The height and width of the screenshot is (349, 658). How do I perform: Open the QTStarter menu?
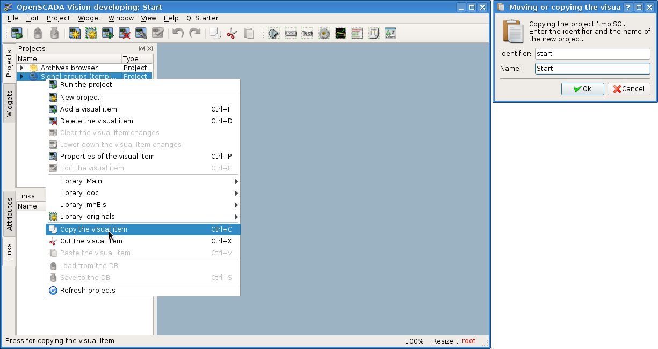[x=203, y=18]
